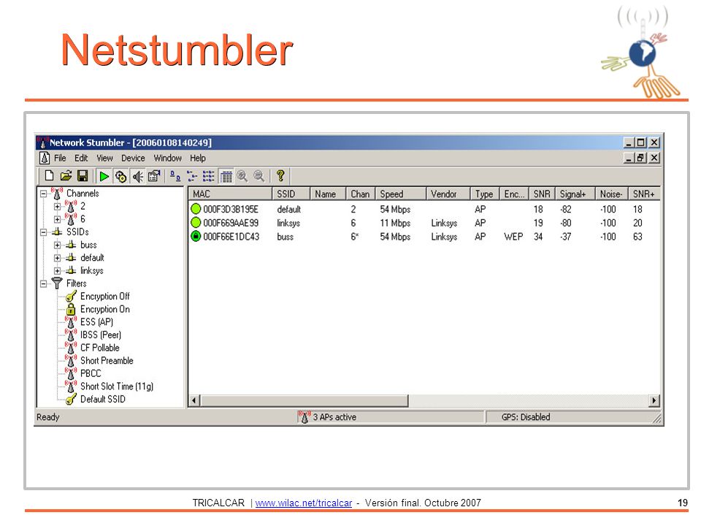
Task: Expand the default SSID node
Action: click(x=57, y=258)
